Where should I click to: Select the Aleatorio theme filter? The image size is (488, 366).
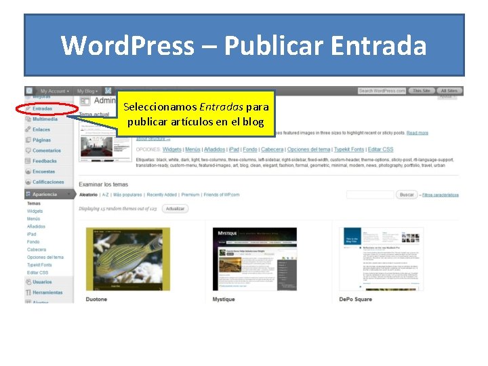pos(88,195)
